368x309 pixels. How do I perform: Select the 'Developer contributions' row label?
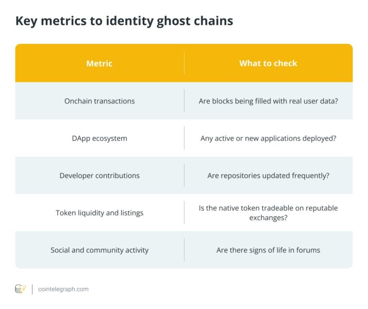pyautogui.click(x=99, y=176)
